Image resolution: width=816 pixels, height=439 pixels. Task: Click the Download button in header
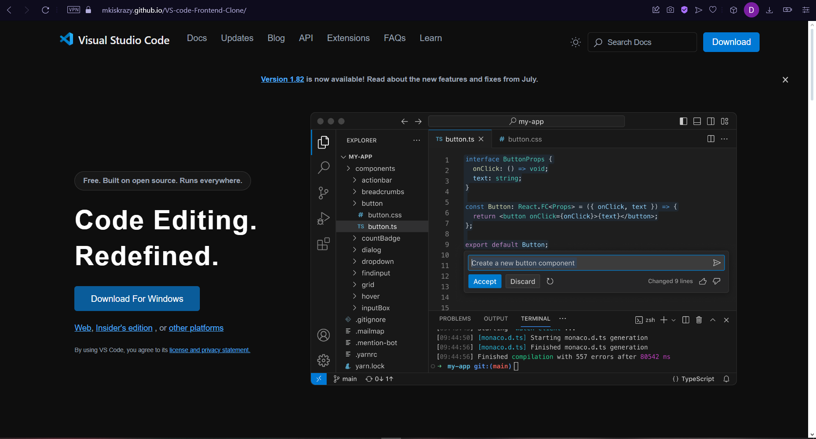731,42
